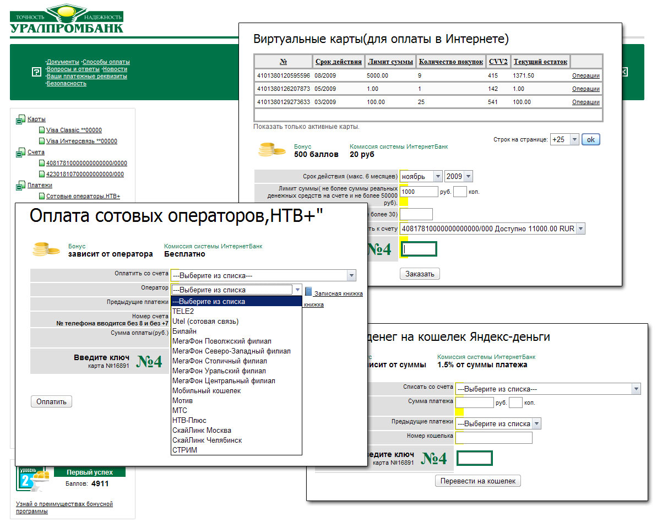Click the Записная книжка notebook icon
Image resolution: width=657 pixels, height=522 pixels.
point(308,292)
